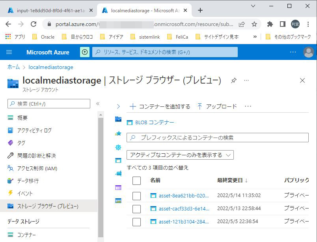Focus the プレフィックスによるコンテナーの検索 field

(218, 138)
